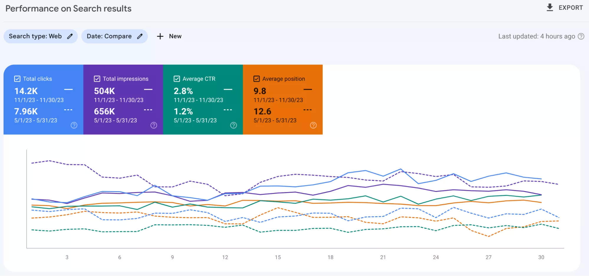Toggle the Total impressions checkbox
The width and height of the screenshot is (589, 276).
point(97,79)
